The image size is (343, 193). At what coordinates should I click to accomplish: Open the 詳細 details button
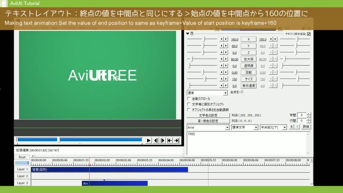click(306, 127)
